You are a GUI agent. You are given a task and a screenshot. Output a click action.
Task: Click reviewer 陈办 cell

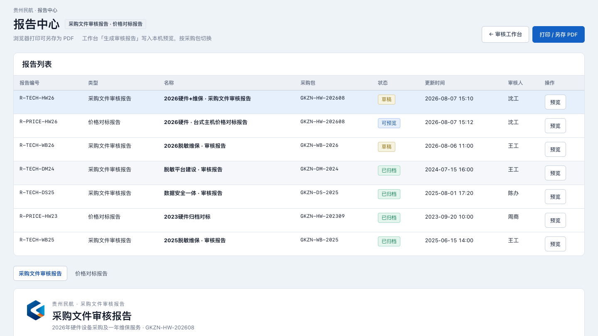coord(513,193)
